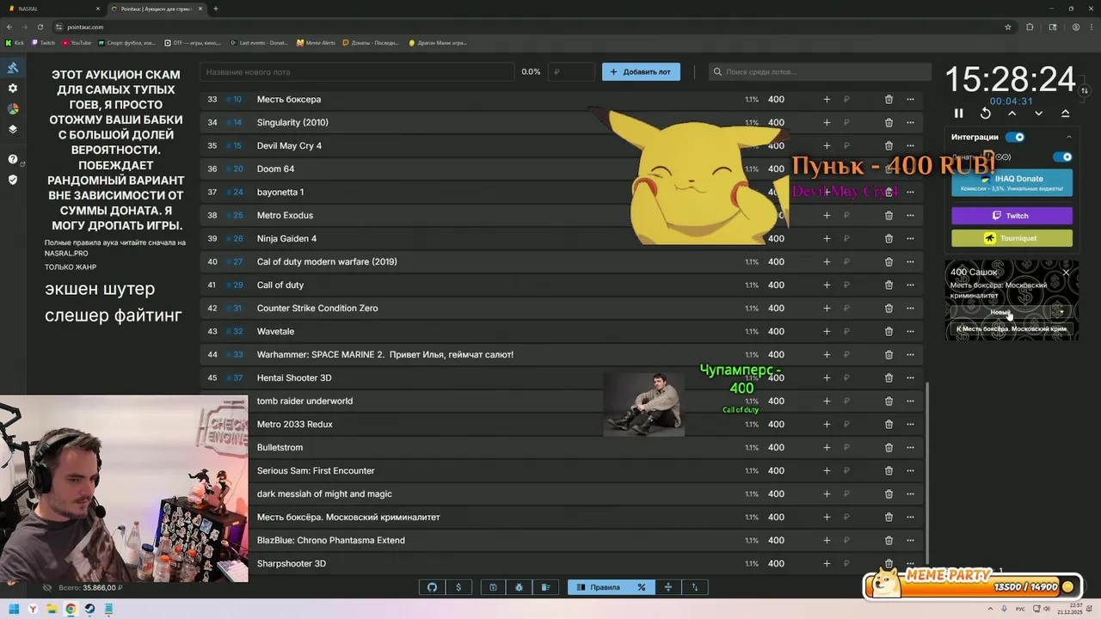Open a new browser tab
The height and width of the screenshot is (619, 1101).
tap(216, 9)
